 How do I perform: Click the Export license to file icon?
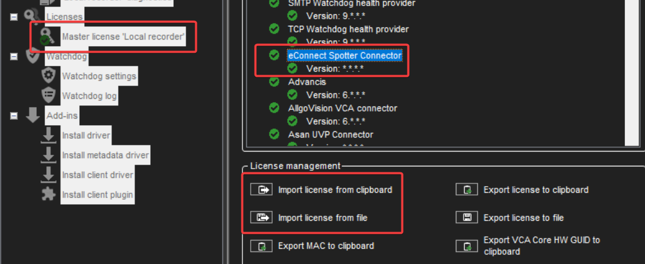point(467,218)
